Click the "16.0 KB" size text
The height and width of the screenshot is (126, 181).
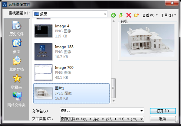[x=61, y=98]
